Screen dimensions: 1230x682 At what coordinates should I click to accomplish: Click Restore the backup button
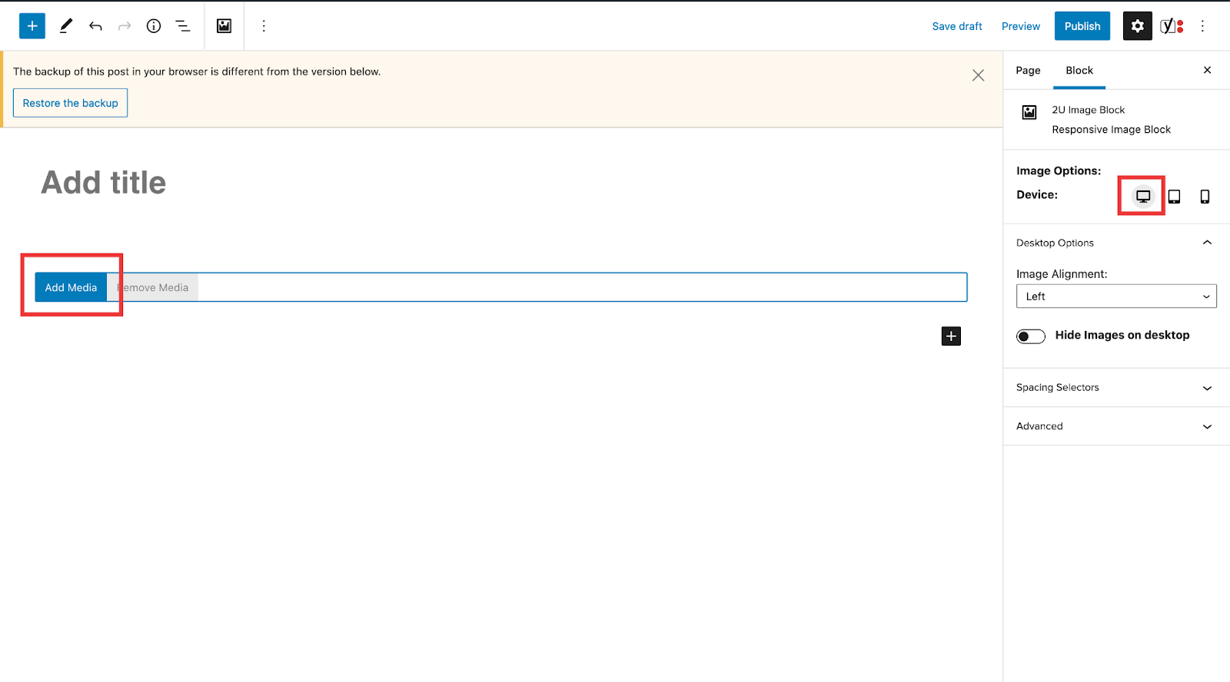click(70, 103)
